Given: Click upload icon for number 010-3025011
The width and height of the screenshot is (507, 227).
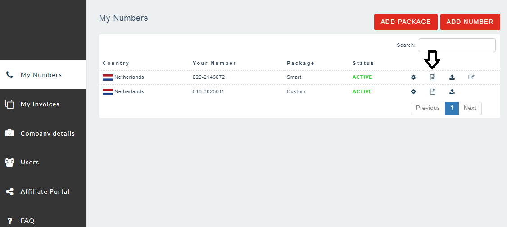Looking at the screenshot, I should [452, 91].
